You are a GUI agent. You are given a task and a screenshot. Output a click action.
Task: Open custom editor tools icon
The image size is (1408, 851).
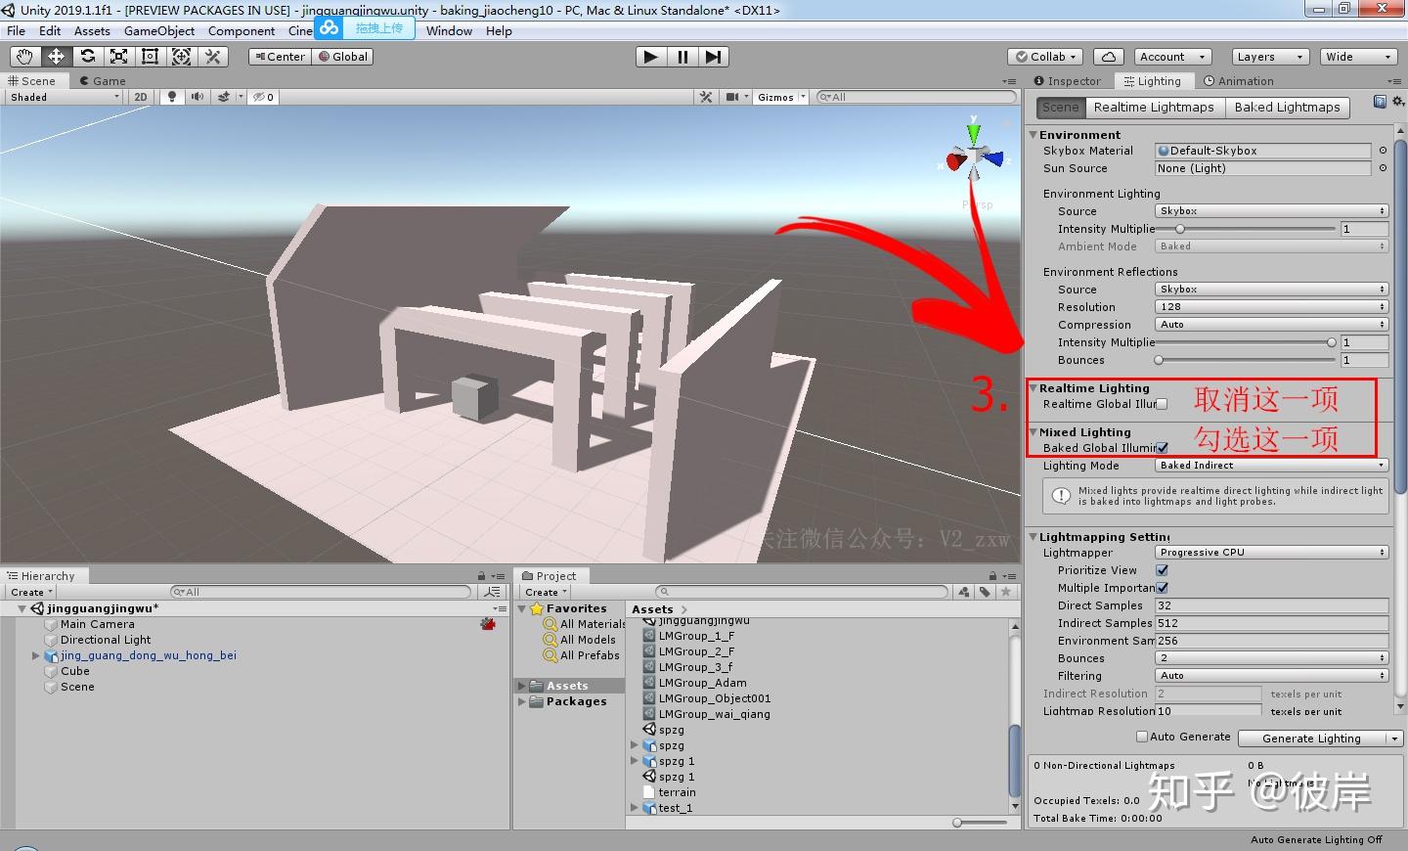coord(212,57)
